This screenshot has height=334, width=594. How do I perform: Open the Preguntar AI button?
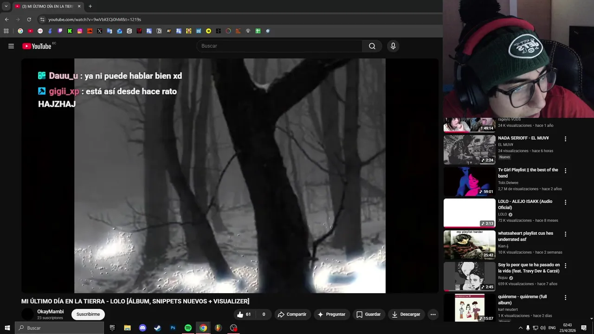tap(331, 315)
